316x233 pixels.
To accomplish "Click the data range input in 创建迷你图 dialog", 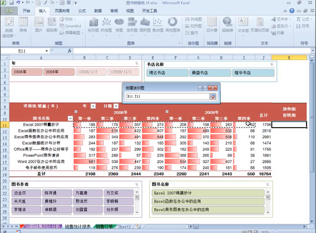I will (168, 96).
